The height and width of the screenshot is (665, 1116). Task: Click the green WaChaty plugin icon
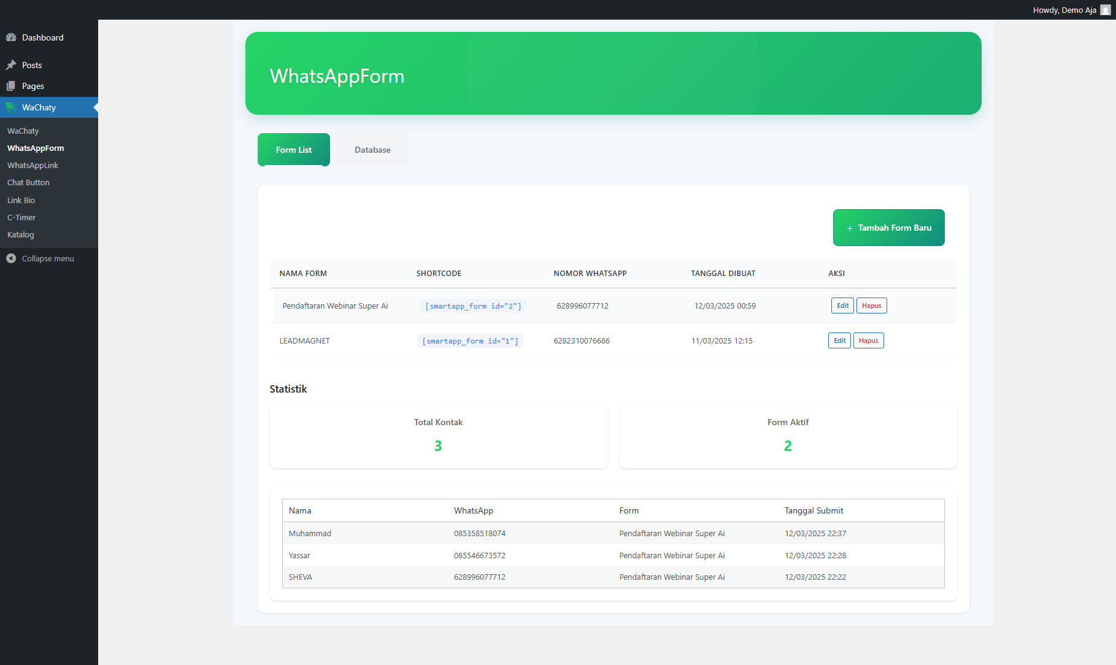click(x=11, y=107)
